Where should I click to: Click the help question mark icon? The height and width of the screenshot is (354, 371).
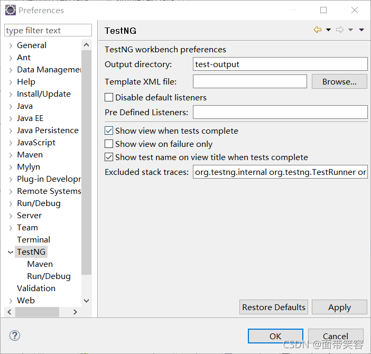click(15, 336)
